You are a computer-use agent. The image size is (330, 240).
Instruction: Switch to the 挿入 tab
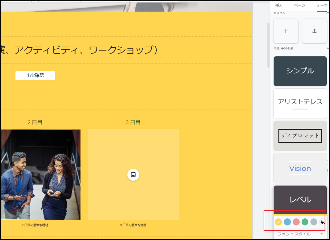tap(279, 5)
